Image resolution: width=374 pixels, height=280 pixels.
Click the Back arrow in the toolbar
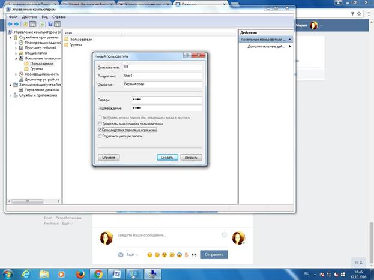[11, 24]
